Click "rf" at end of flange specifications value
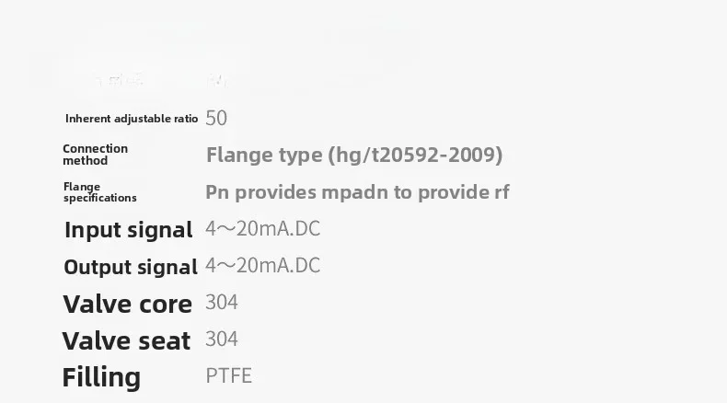The width and height of the screenshot is (727, 403). 501,192
